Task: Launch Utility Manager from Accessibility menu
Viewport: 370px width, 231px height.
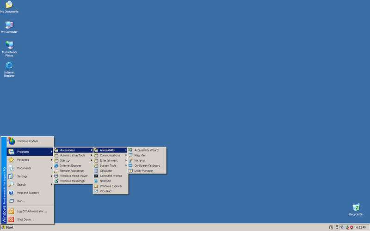Action: click(x=147, y=171)
